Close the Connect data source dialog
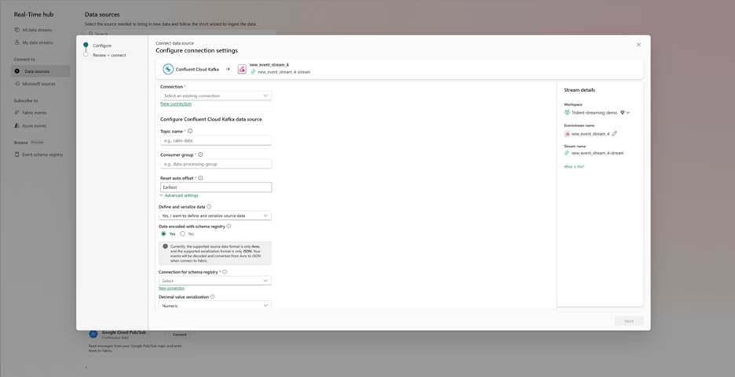Screen dimensions: 735x377 point(638,45)
